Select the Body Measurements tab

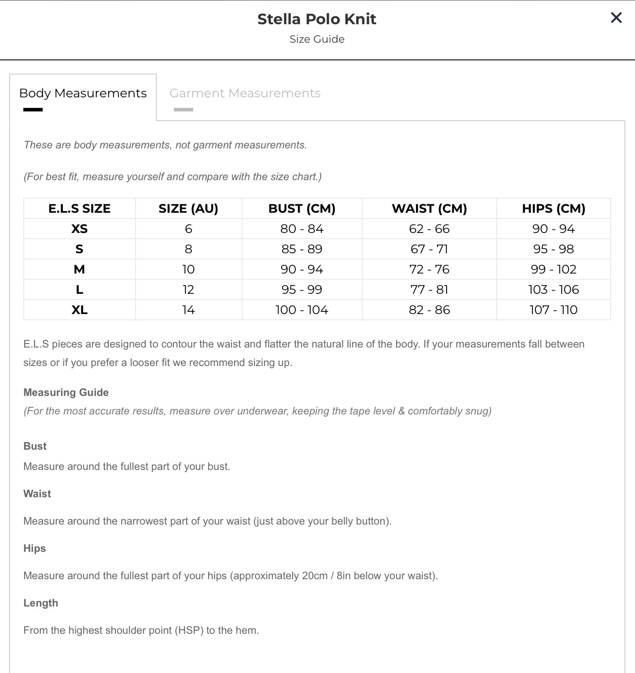point(83,93)
